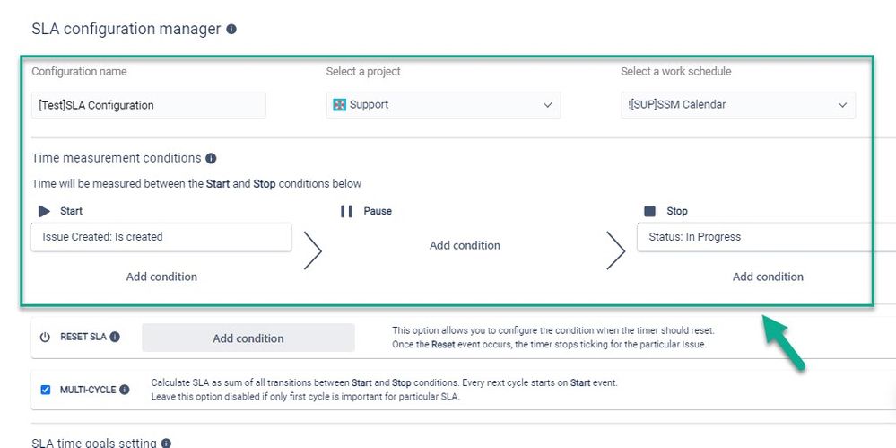The image size is (896, 448).
Task: Click info icon beside SLA time goals setting
Action: 166,443
